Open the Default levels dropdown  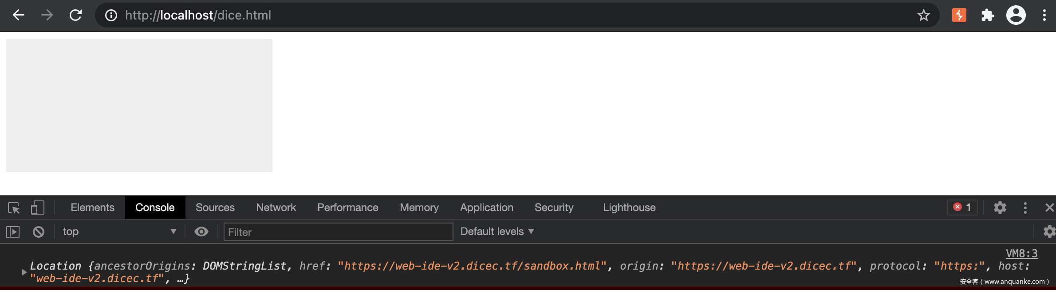click(x=497, y=231)
